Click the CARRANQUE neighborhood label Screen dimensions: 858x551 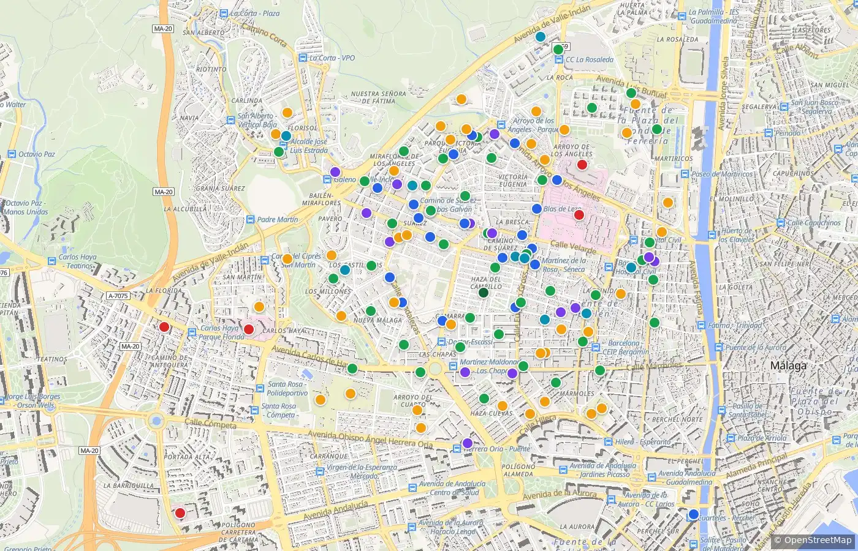329,457
